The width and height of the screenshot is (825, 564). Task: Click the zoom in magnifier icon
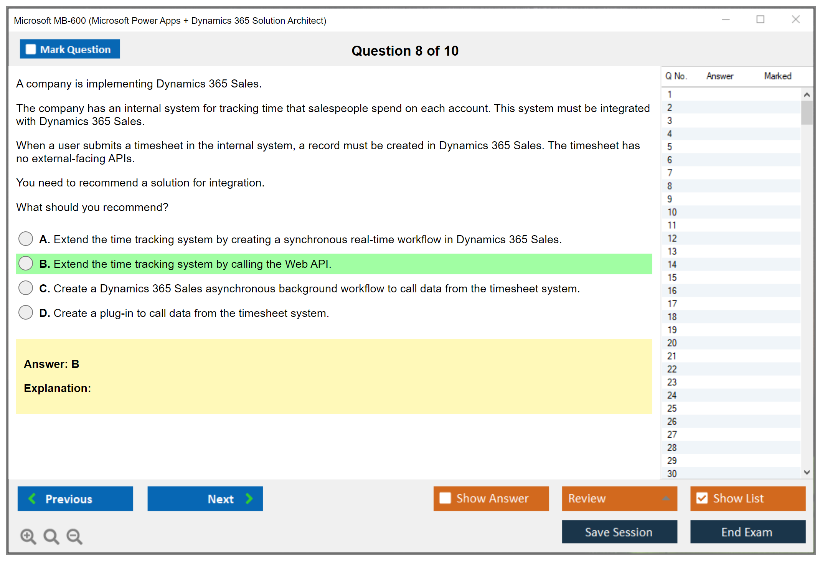[28, 536]
